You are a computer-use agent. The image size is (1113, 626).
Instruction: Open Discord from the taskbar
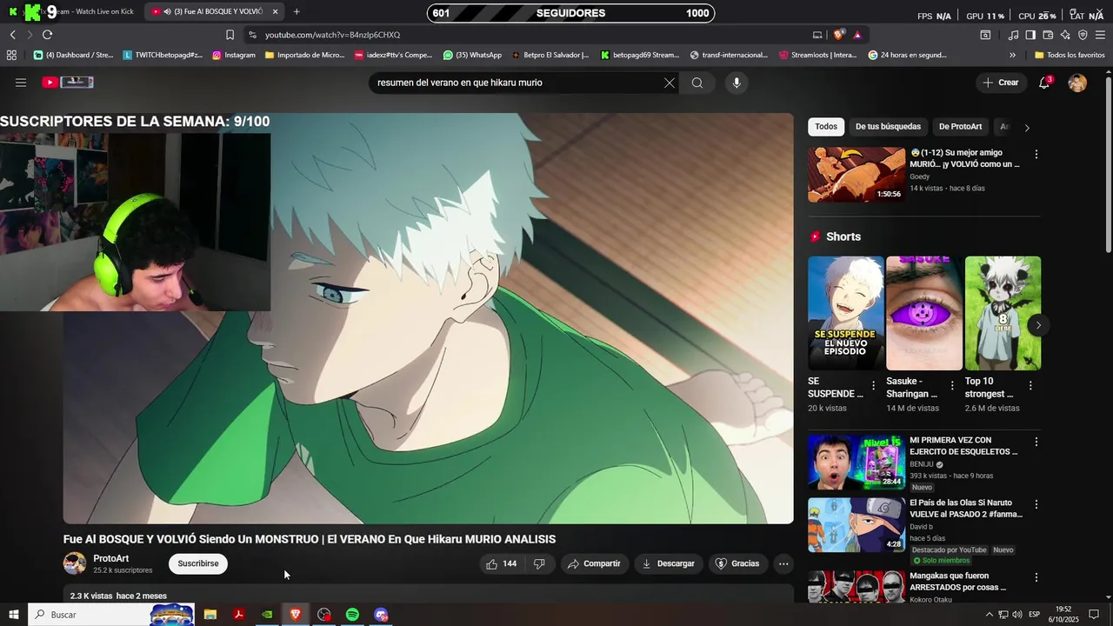[381, 615]
